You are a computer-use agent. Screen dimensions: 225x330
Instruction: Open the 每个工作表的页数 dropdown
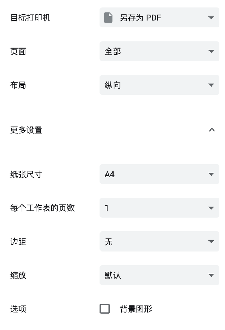point(159,208)
